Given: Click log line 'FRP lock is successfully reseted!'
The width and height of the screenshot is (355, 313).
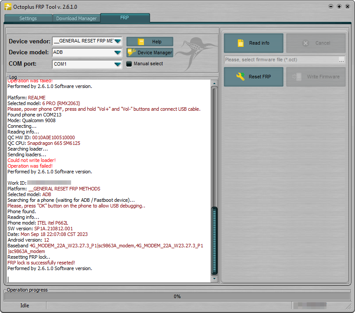Looking at the screenshot, I should pyautogui.click(x=41, y=263).
